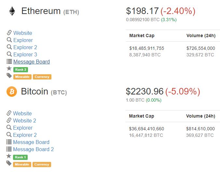The width and height of the screenshot is (220, 172).
Task: Open Bitcoin Website 2 link
Action: pyautogui.click(x=24, y=121)
